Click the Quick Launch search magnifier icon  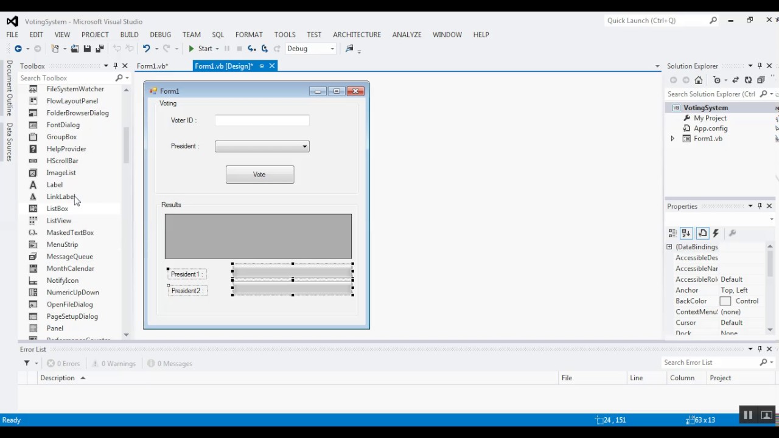pyautogui.click(x=713, y=20)
